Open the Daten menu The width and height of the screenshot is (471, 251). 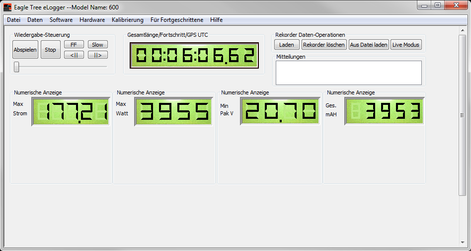pos(35,20)
